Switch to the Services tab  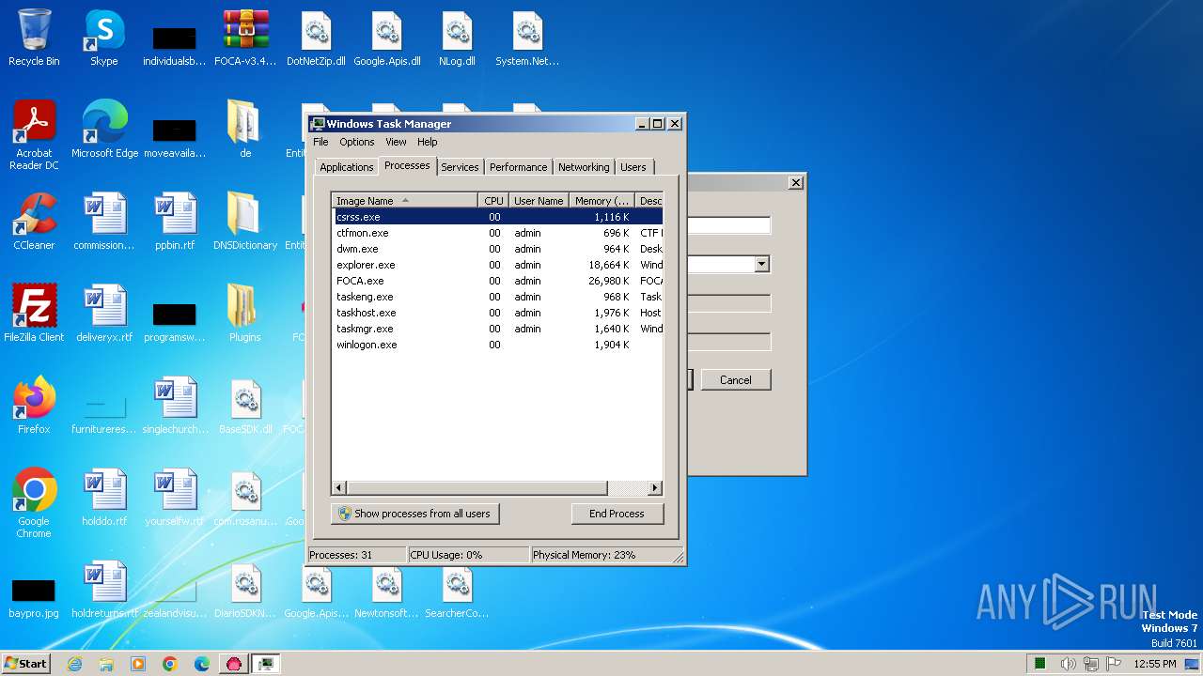coord(460,167)
